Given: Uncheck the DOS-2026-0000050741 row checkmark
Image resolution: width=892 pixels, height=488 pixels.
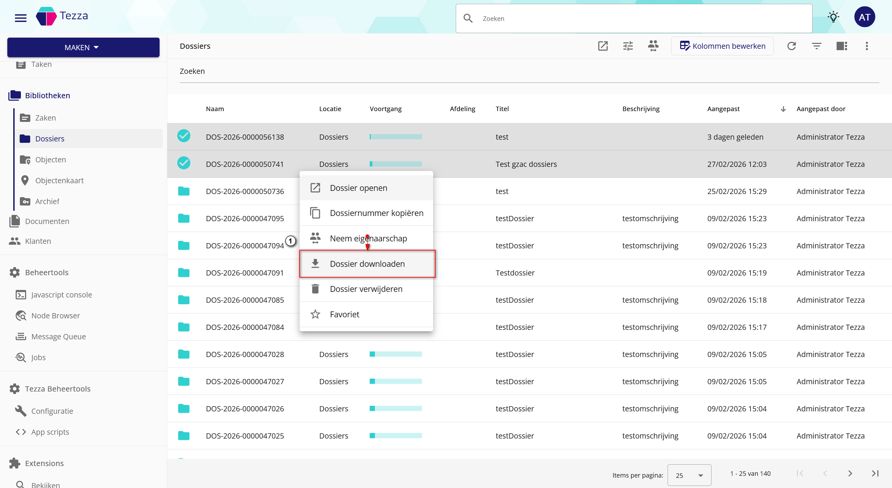Looking at the screenshot, I should [184, 163].
